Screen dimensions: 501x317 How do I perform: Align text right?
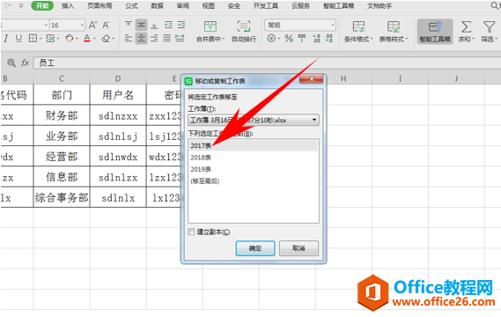(x=154, y=39)
